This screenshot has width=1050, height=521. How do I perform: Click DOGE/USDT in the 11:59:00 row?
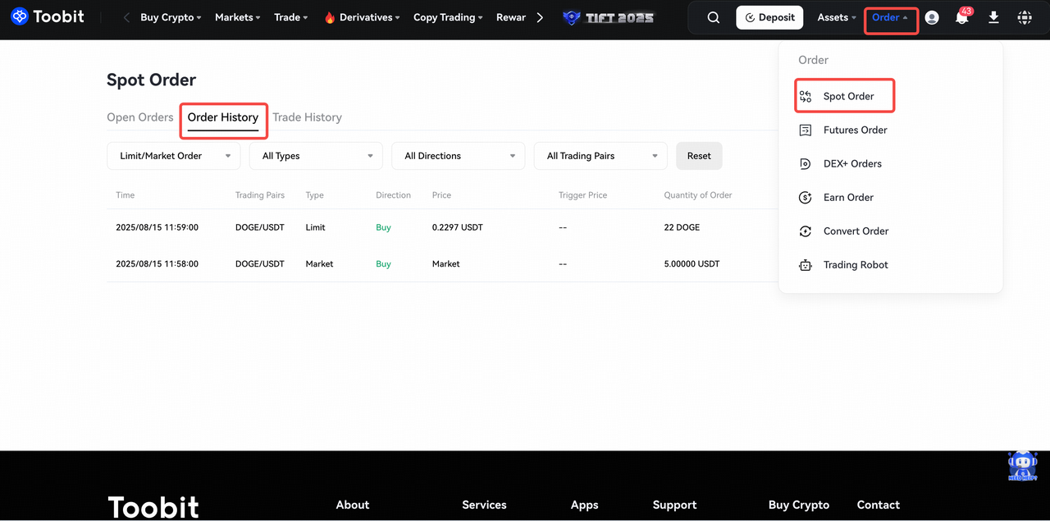pyautogui.click(x=260, y=227)
